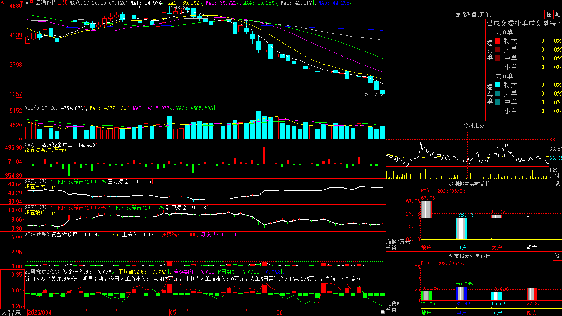This screenshot has width=562, height=316.
Task: Click the lock icon at bottom of chart
Action: (383, 312)
